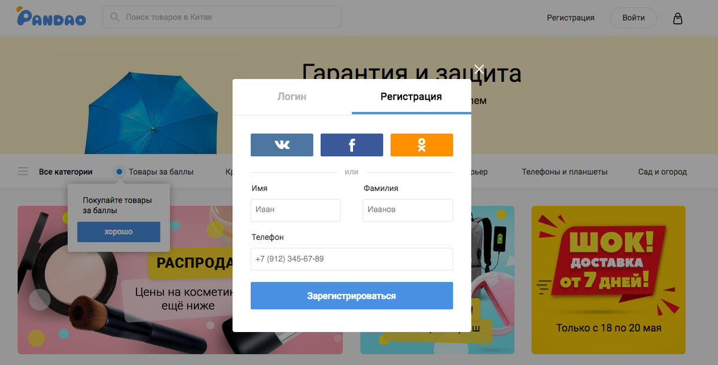Open the ШОК доставка от 7 дней banner
This screenshot has height=365, width=718.
[x=609, y=280]
